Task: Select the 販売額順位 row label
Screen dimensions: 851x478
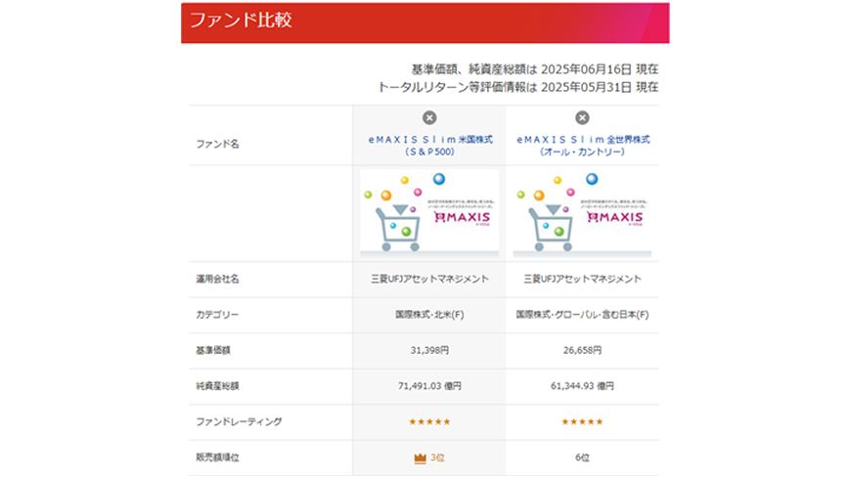Action: coord(220,456)
